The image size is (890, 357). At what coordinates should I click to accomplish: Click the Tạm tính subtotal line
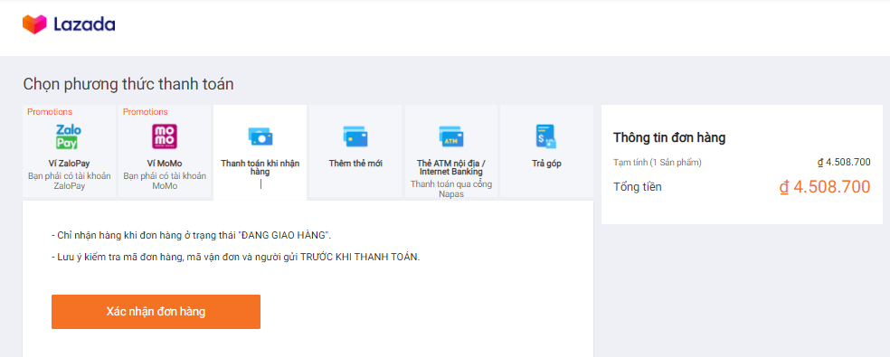[x=742, y=163]
